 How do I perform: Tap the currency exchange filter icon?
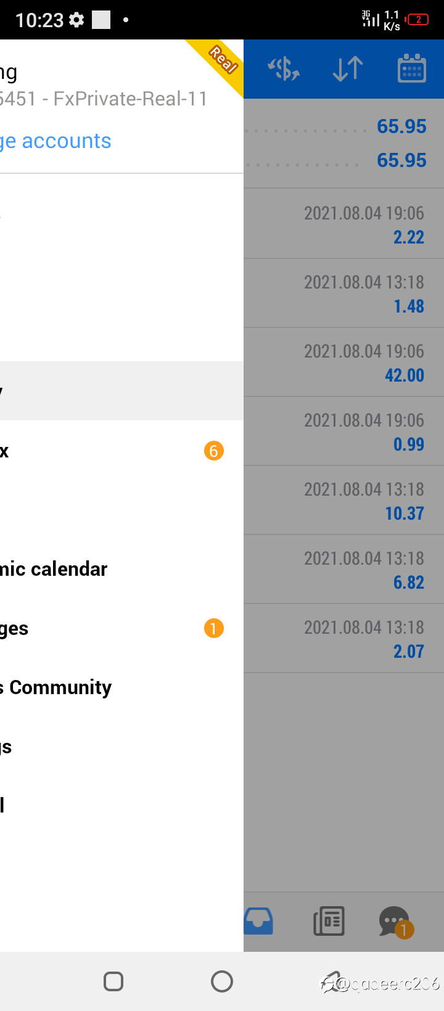(x=284, y=68)
